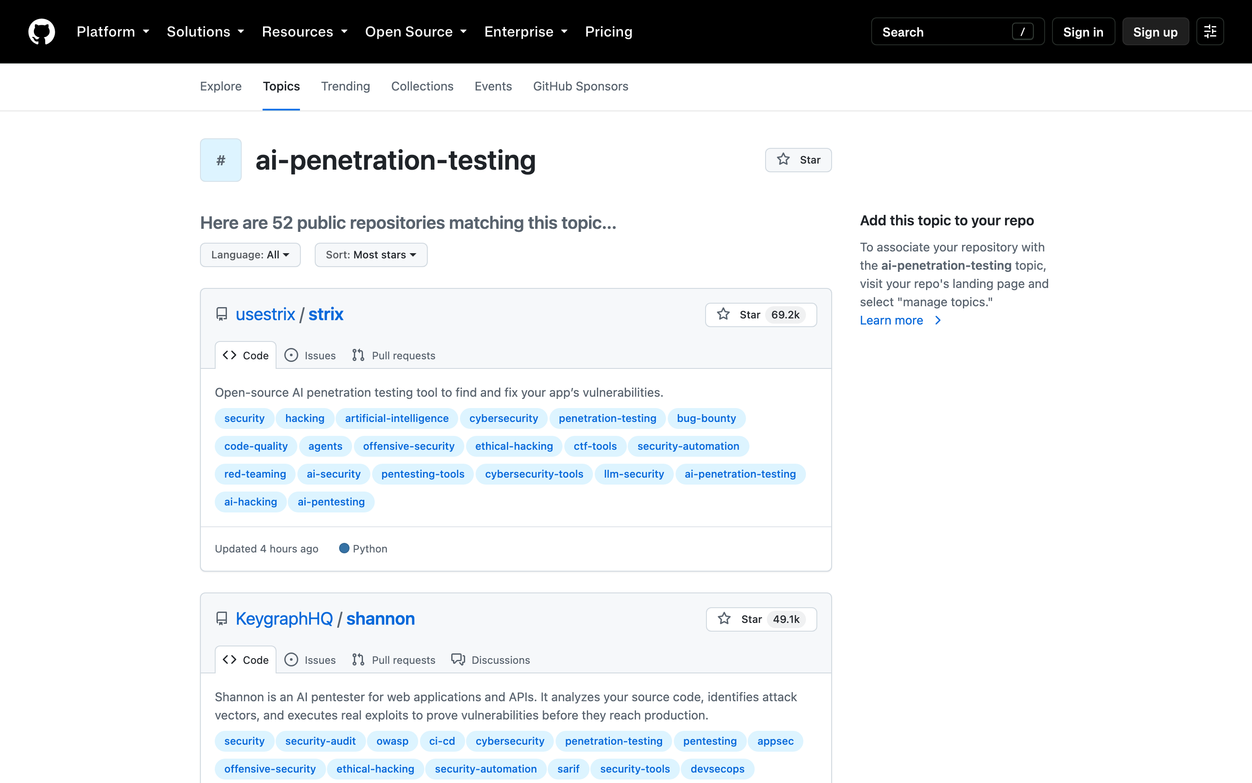
Task: Click the hashtag topic icon
Action: [x=221, y=160]
